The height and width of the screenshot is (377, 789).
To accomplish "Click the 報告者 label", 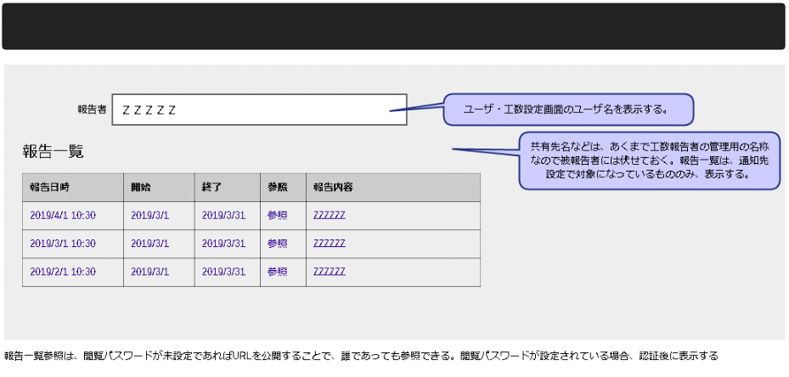I will click(x=92, y=110).
